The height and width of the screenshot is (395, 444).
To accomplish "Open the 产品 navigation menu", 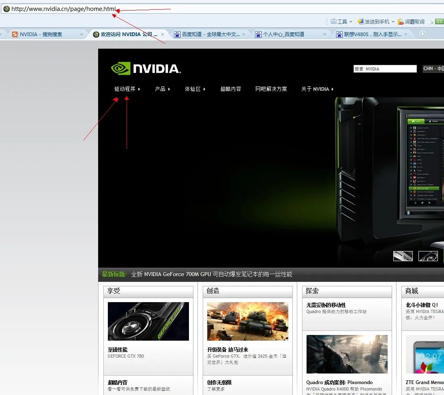I will [160, 89].
